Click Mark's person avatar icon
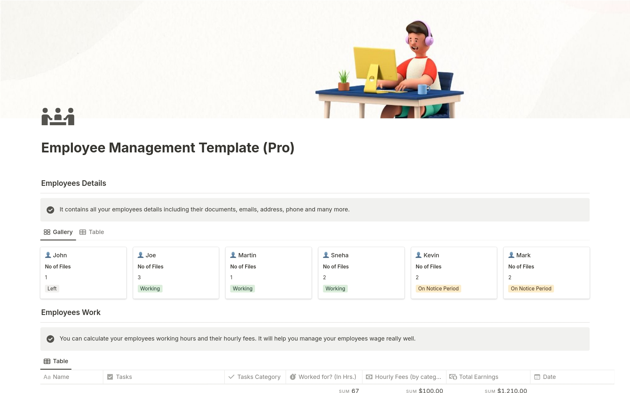 point(511,255)
